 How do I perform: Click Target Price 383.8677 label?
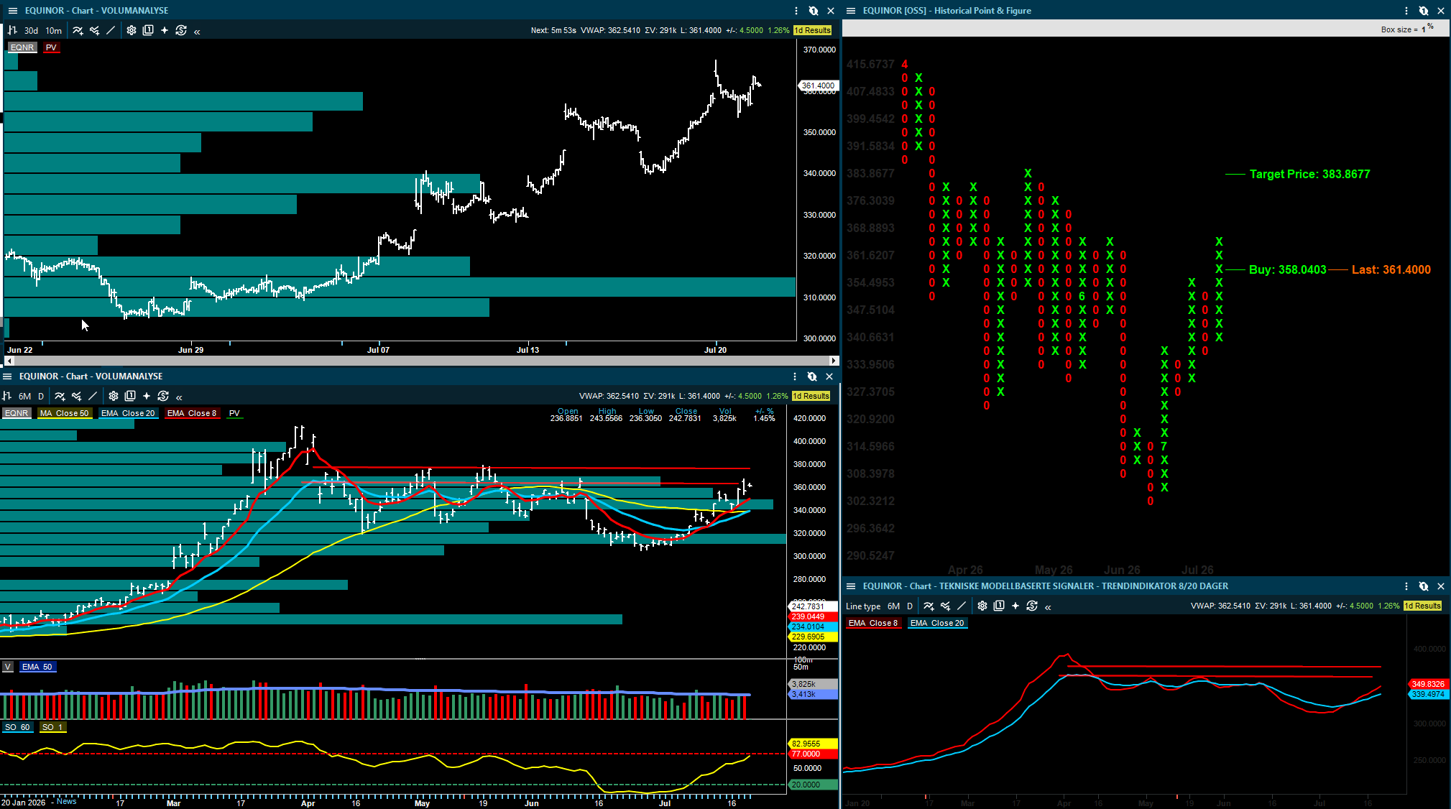point(1309,175)
